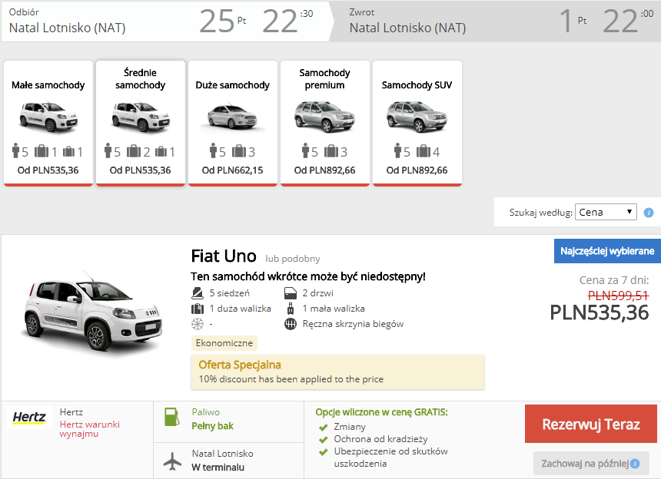This screenshot has width=661, height=479.
Task: Open Hertz warunki wynajmu link
Action: point(90,429)
